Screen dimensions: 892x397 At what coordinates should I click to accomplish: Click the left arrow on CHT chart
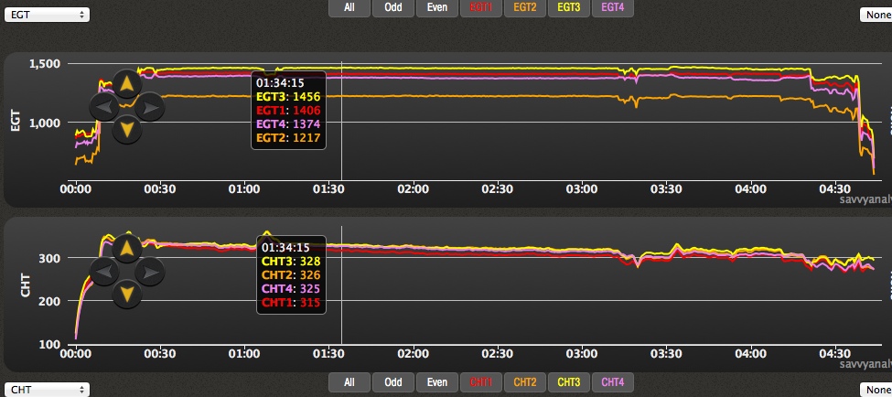tap(104, 271)
